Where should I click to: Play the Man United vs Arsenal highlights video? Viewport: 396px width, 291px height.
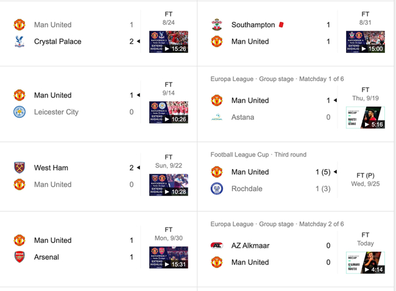(169, 258)
